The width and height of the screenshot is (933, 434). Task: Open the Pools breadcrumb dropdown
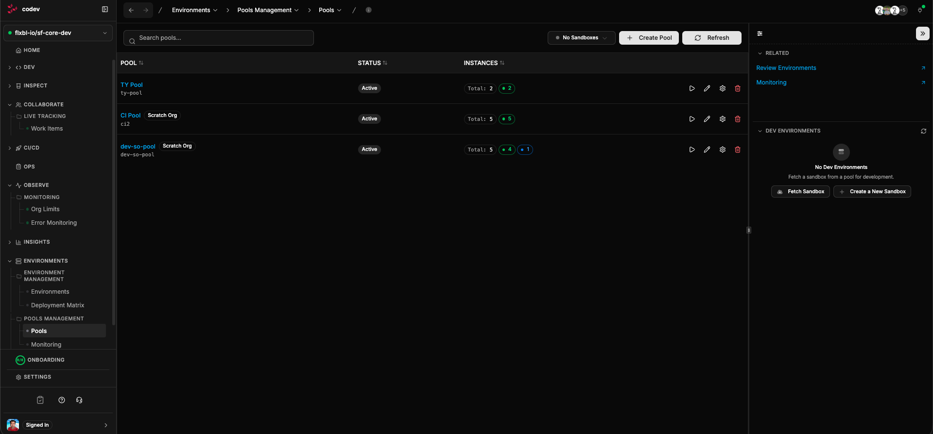[330, 10]
